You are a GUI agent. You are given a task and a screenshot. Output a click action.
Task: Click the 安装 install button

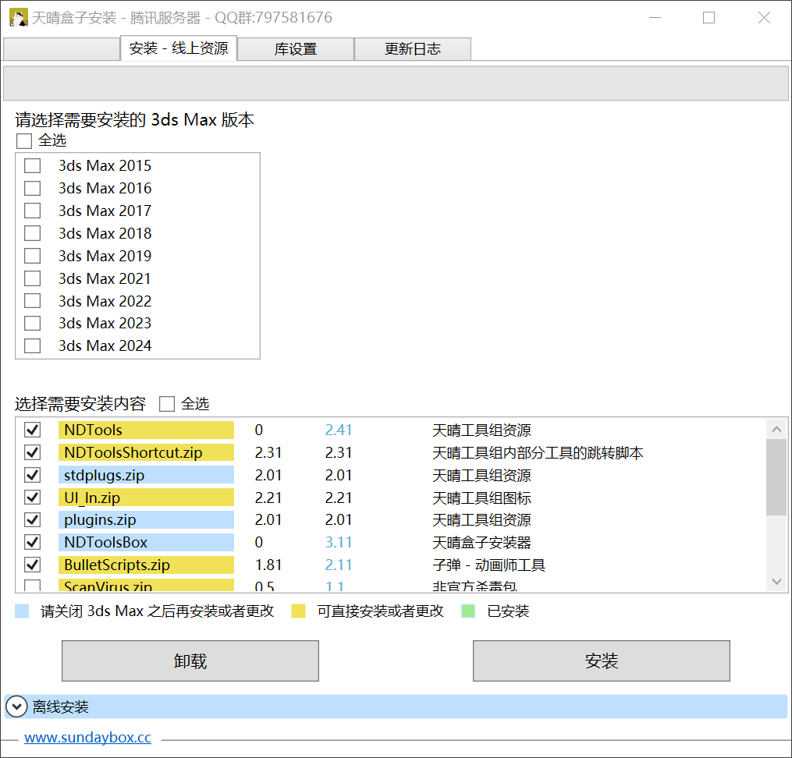[602, 661]
